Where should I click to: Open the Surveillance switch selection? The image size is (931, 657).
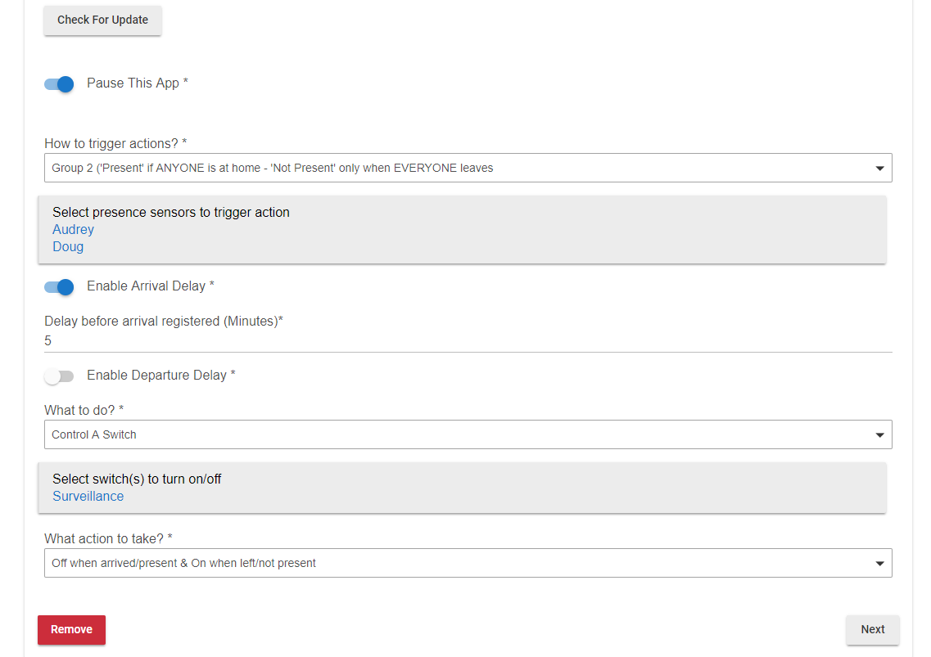88,497
